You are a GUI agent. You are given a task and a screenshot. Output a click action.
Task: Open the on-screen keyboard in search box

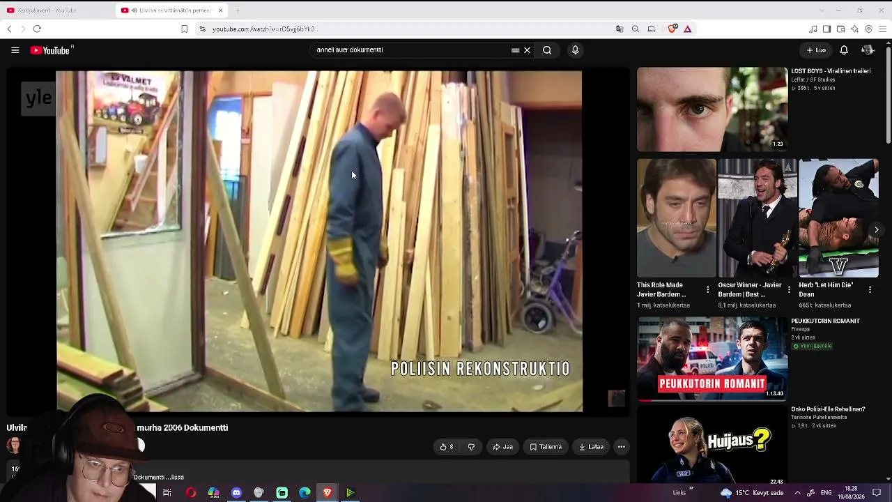(515, 50)
